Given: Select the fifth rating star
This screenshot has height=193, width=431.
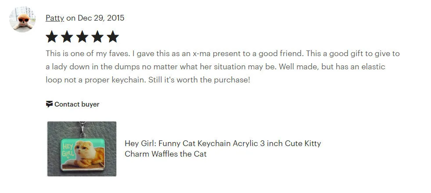Looking at the screenshot, I should click(113, 37).
